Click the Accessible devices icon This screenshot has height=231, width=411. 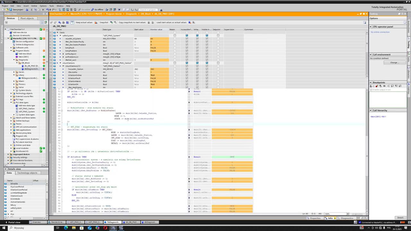107,10
